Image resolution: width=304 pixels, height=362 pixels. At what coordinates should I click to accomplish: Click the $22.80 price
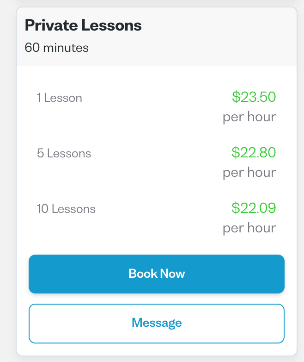point(254,152)
